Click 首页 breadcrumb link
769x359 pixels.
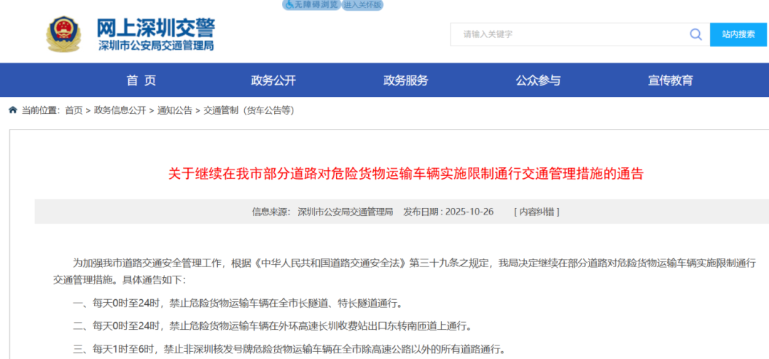pos(73,110)
